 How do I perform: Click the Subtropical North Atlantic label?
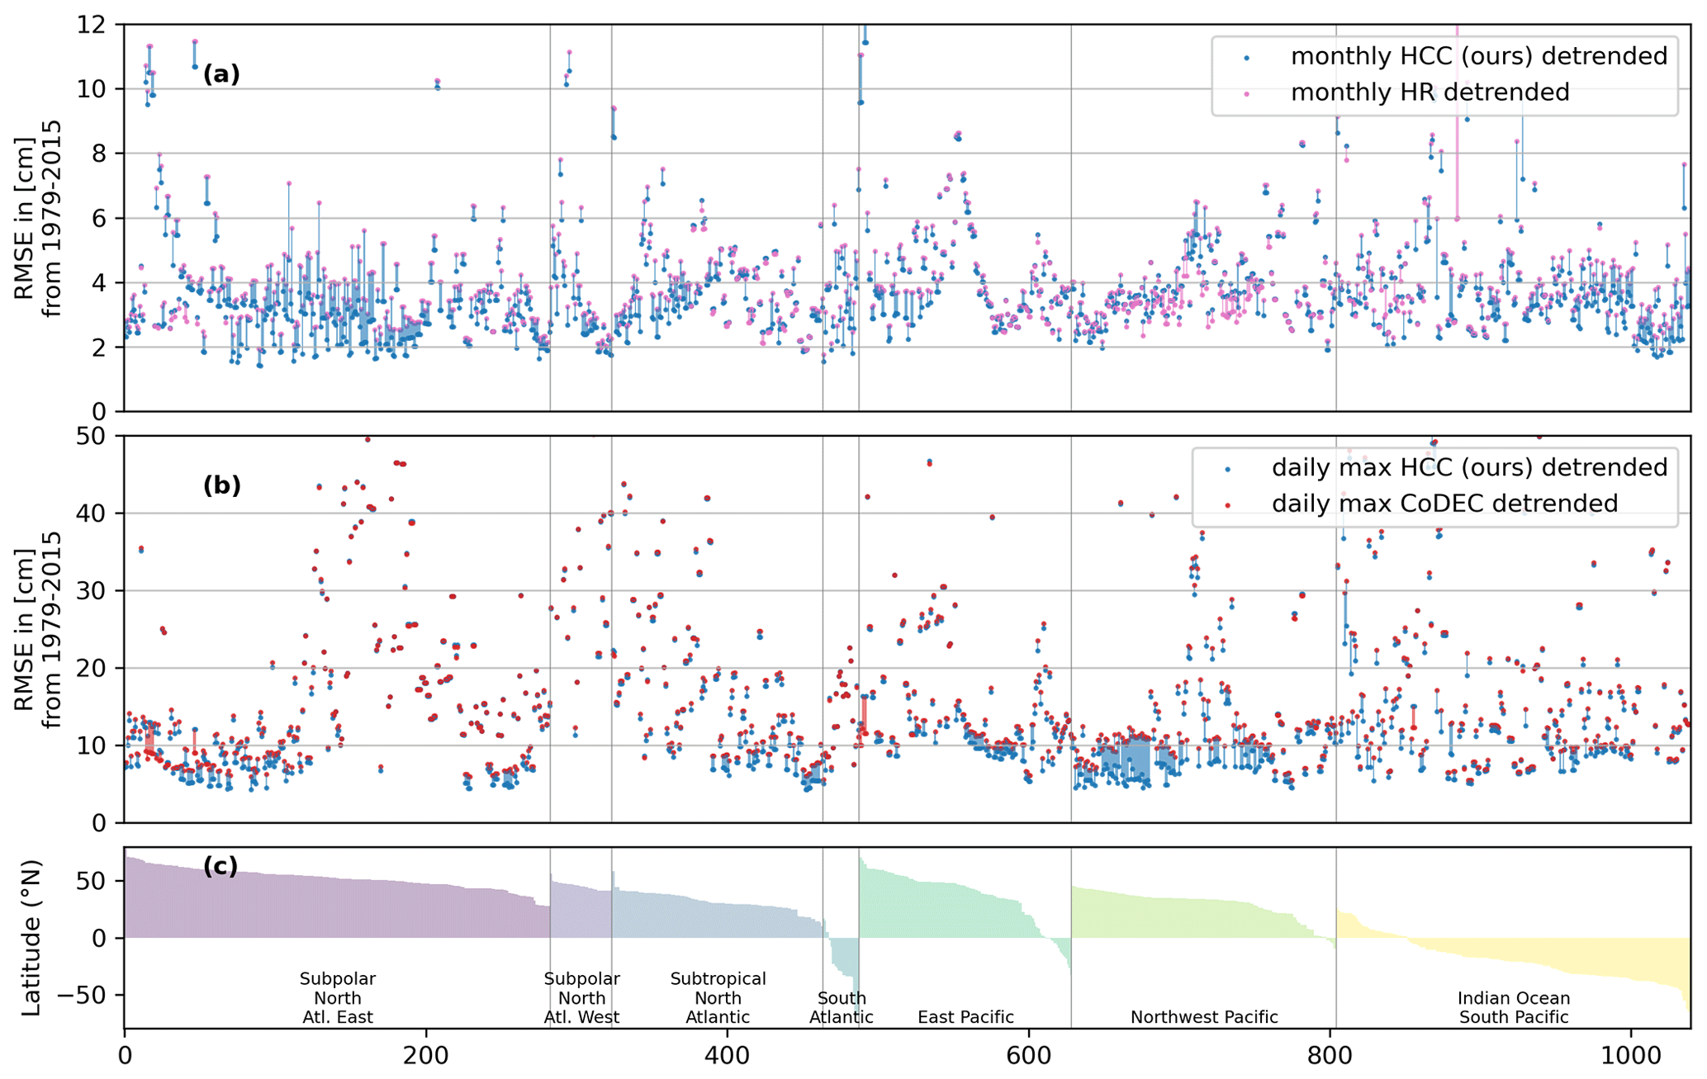click(x=718, y=998)
